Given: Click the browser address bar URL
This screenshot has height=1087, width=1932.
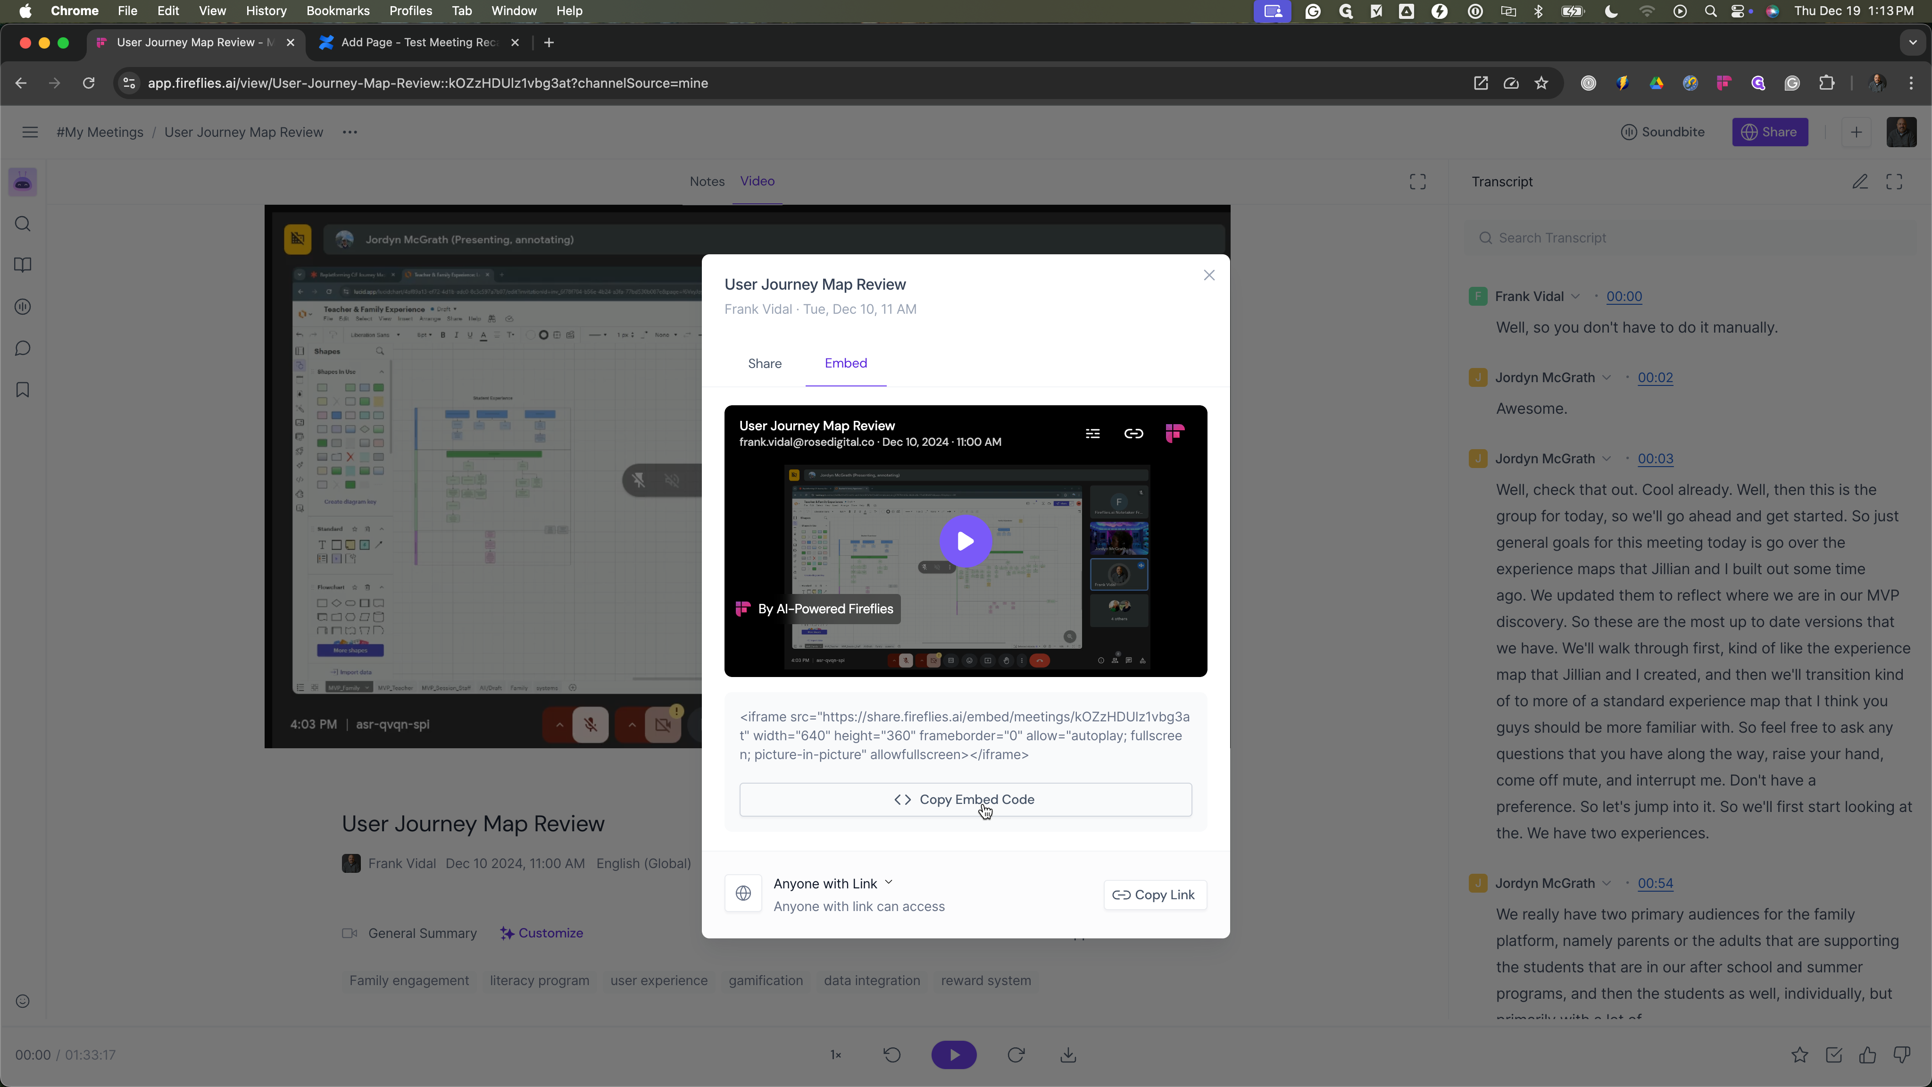Looking at the screenshot, I should point(427,83).
